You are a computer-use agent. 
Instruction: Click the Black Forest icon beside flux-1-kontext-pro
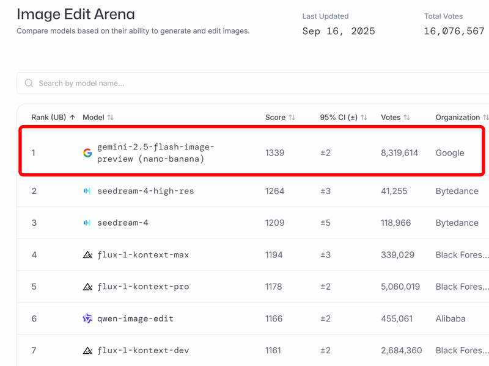87,287
